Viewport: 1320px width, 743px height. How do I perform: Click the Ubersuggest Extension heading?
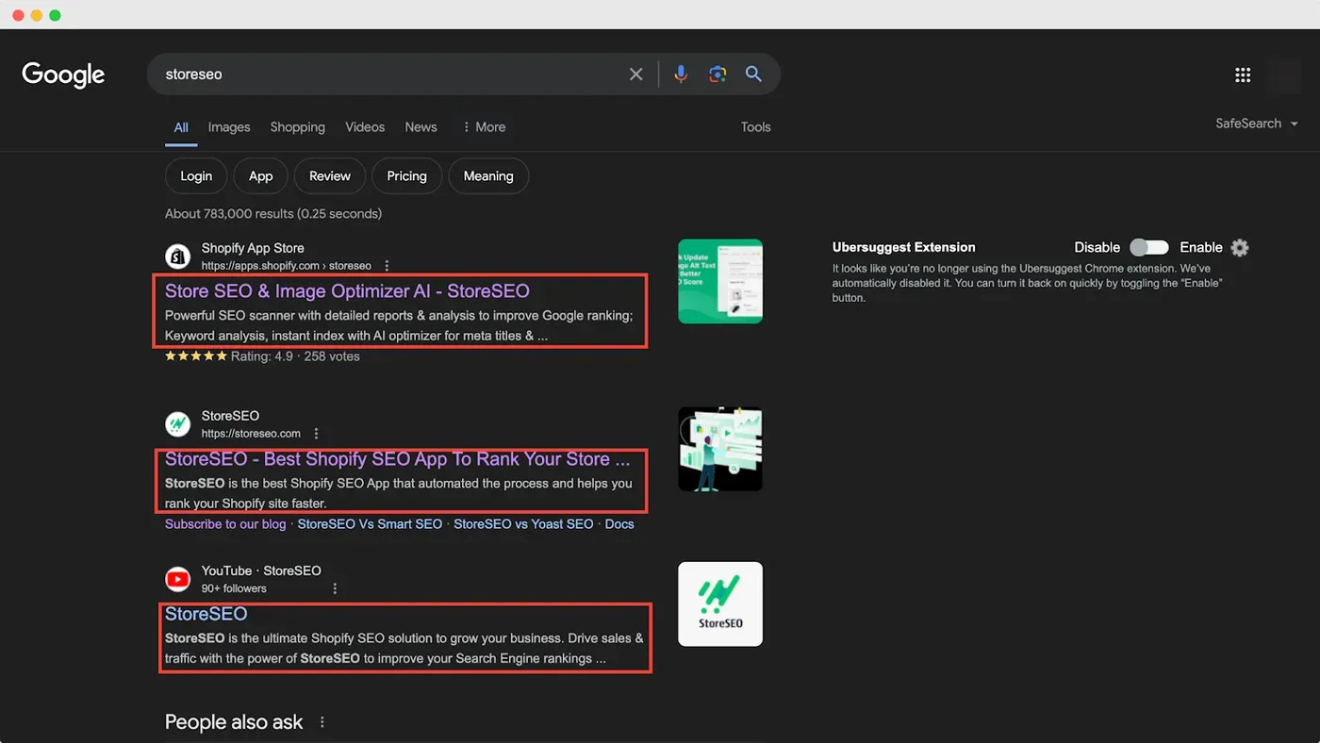(x=904, y=247)
